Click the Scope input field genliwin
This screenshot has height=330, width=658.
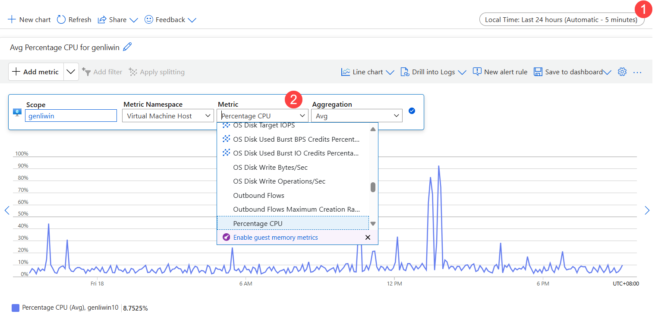[71, 116]
